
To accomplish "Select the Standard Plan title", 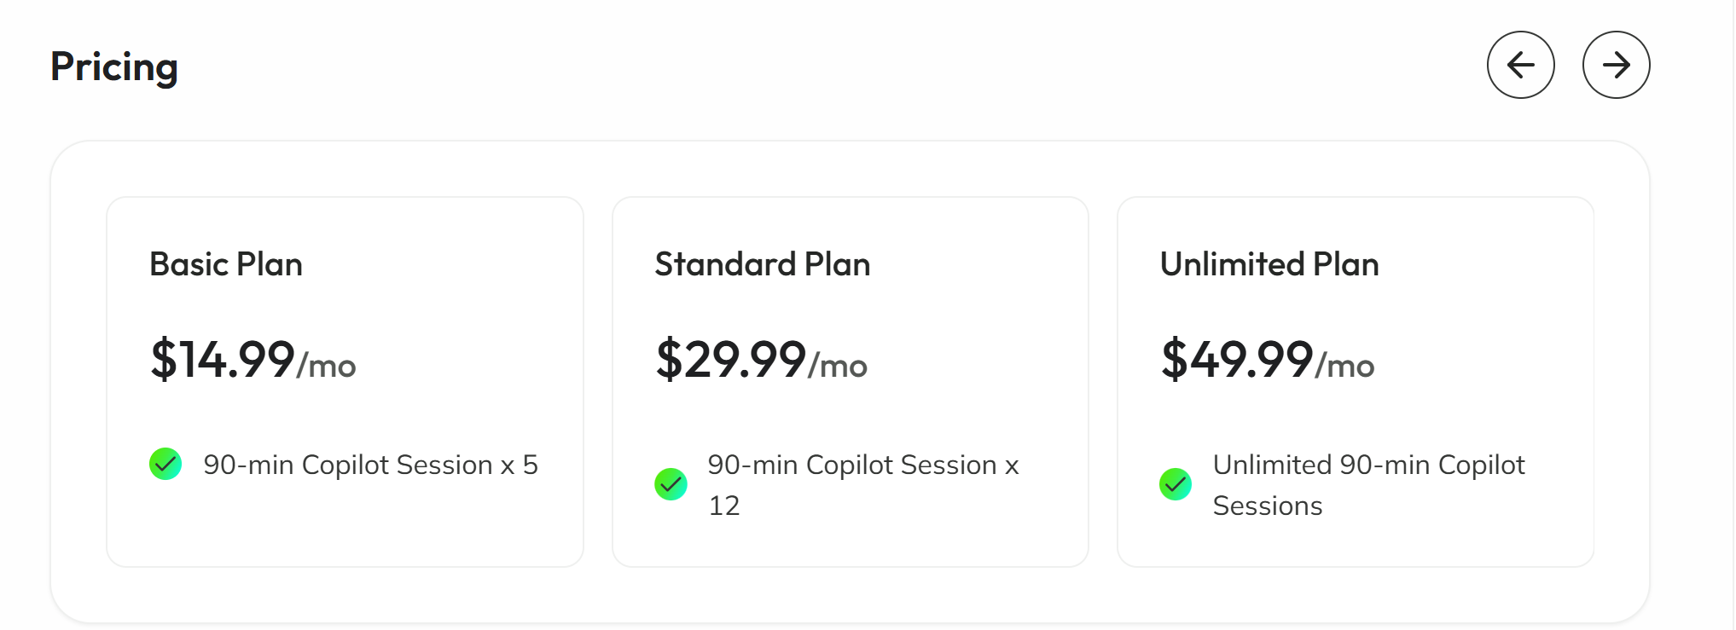I will [762, 264].
